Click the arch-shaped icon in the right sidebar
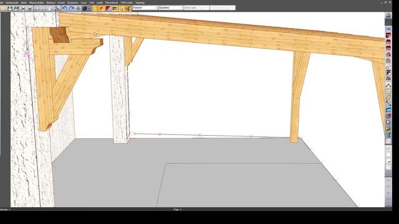The image size is (399, 224). coord(388,85)
